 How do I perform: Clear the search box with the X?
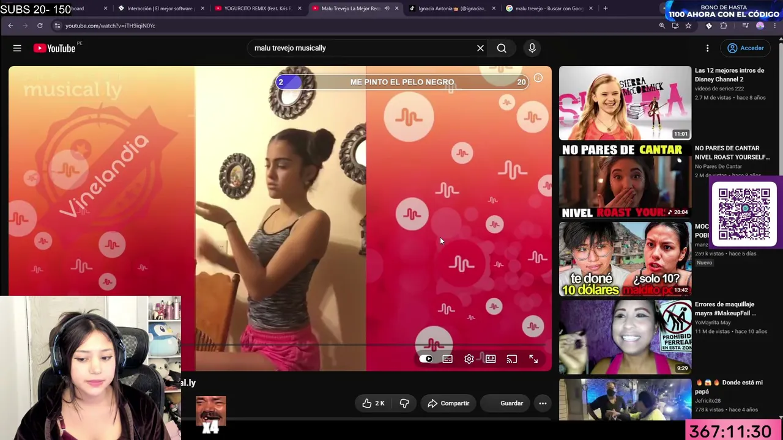(x=480, y=48)
